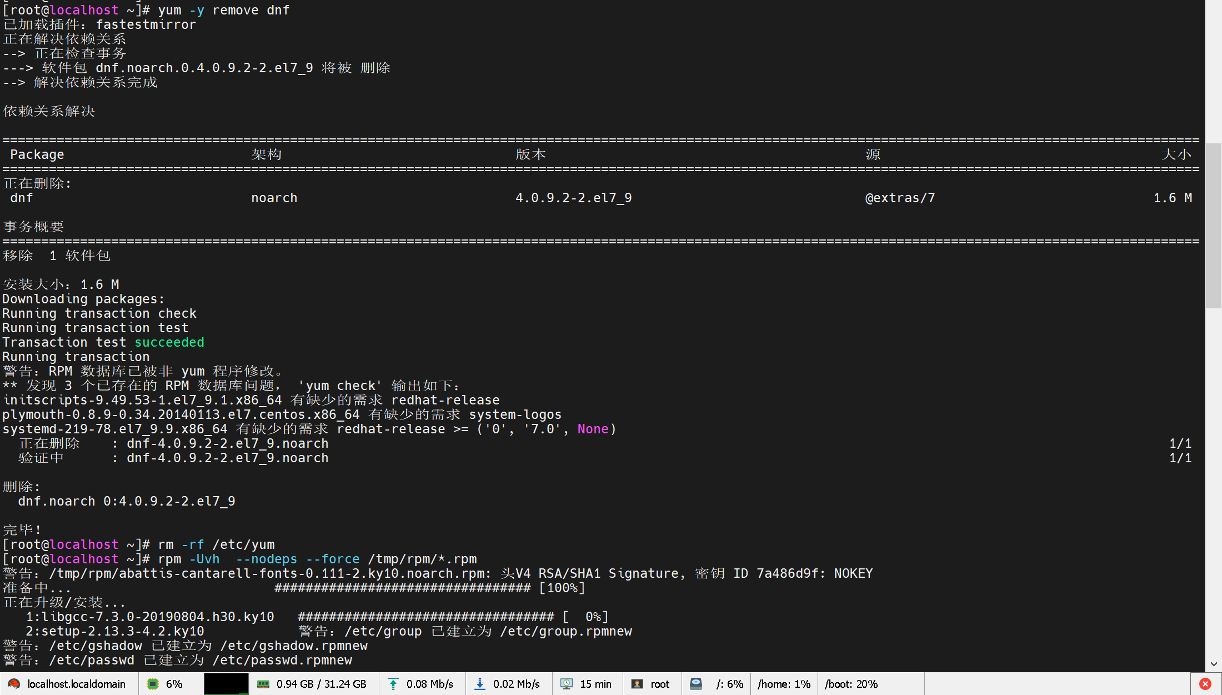
Task: Click the Red Hat host icon
Action: 14,684
